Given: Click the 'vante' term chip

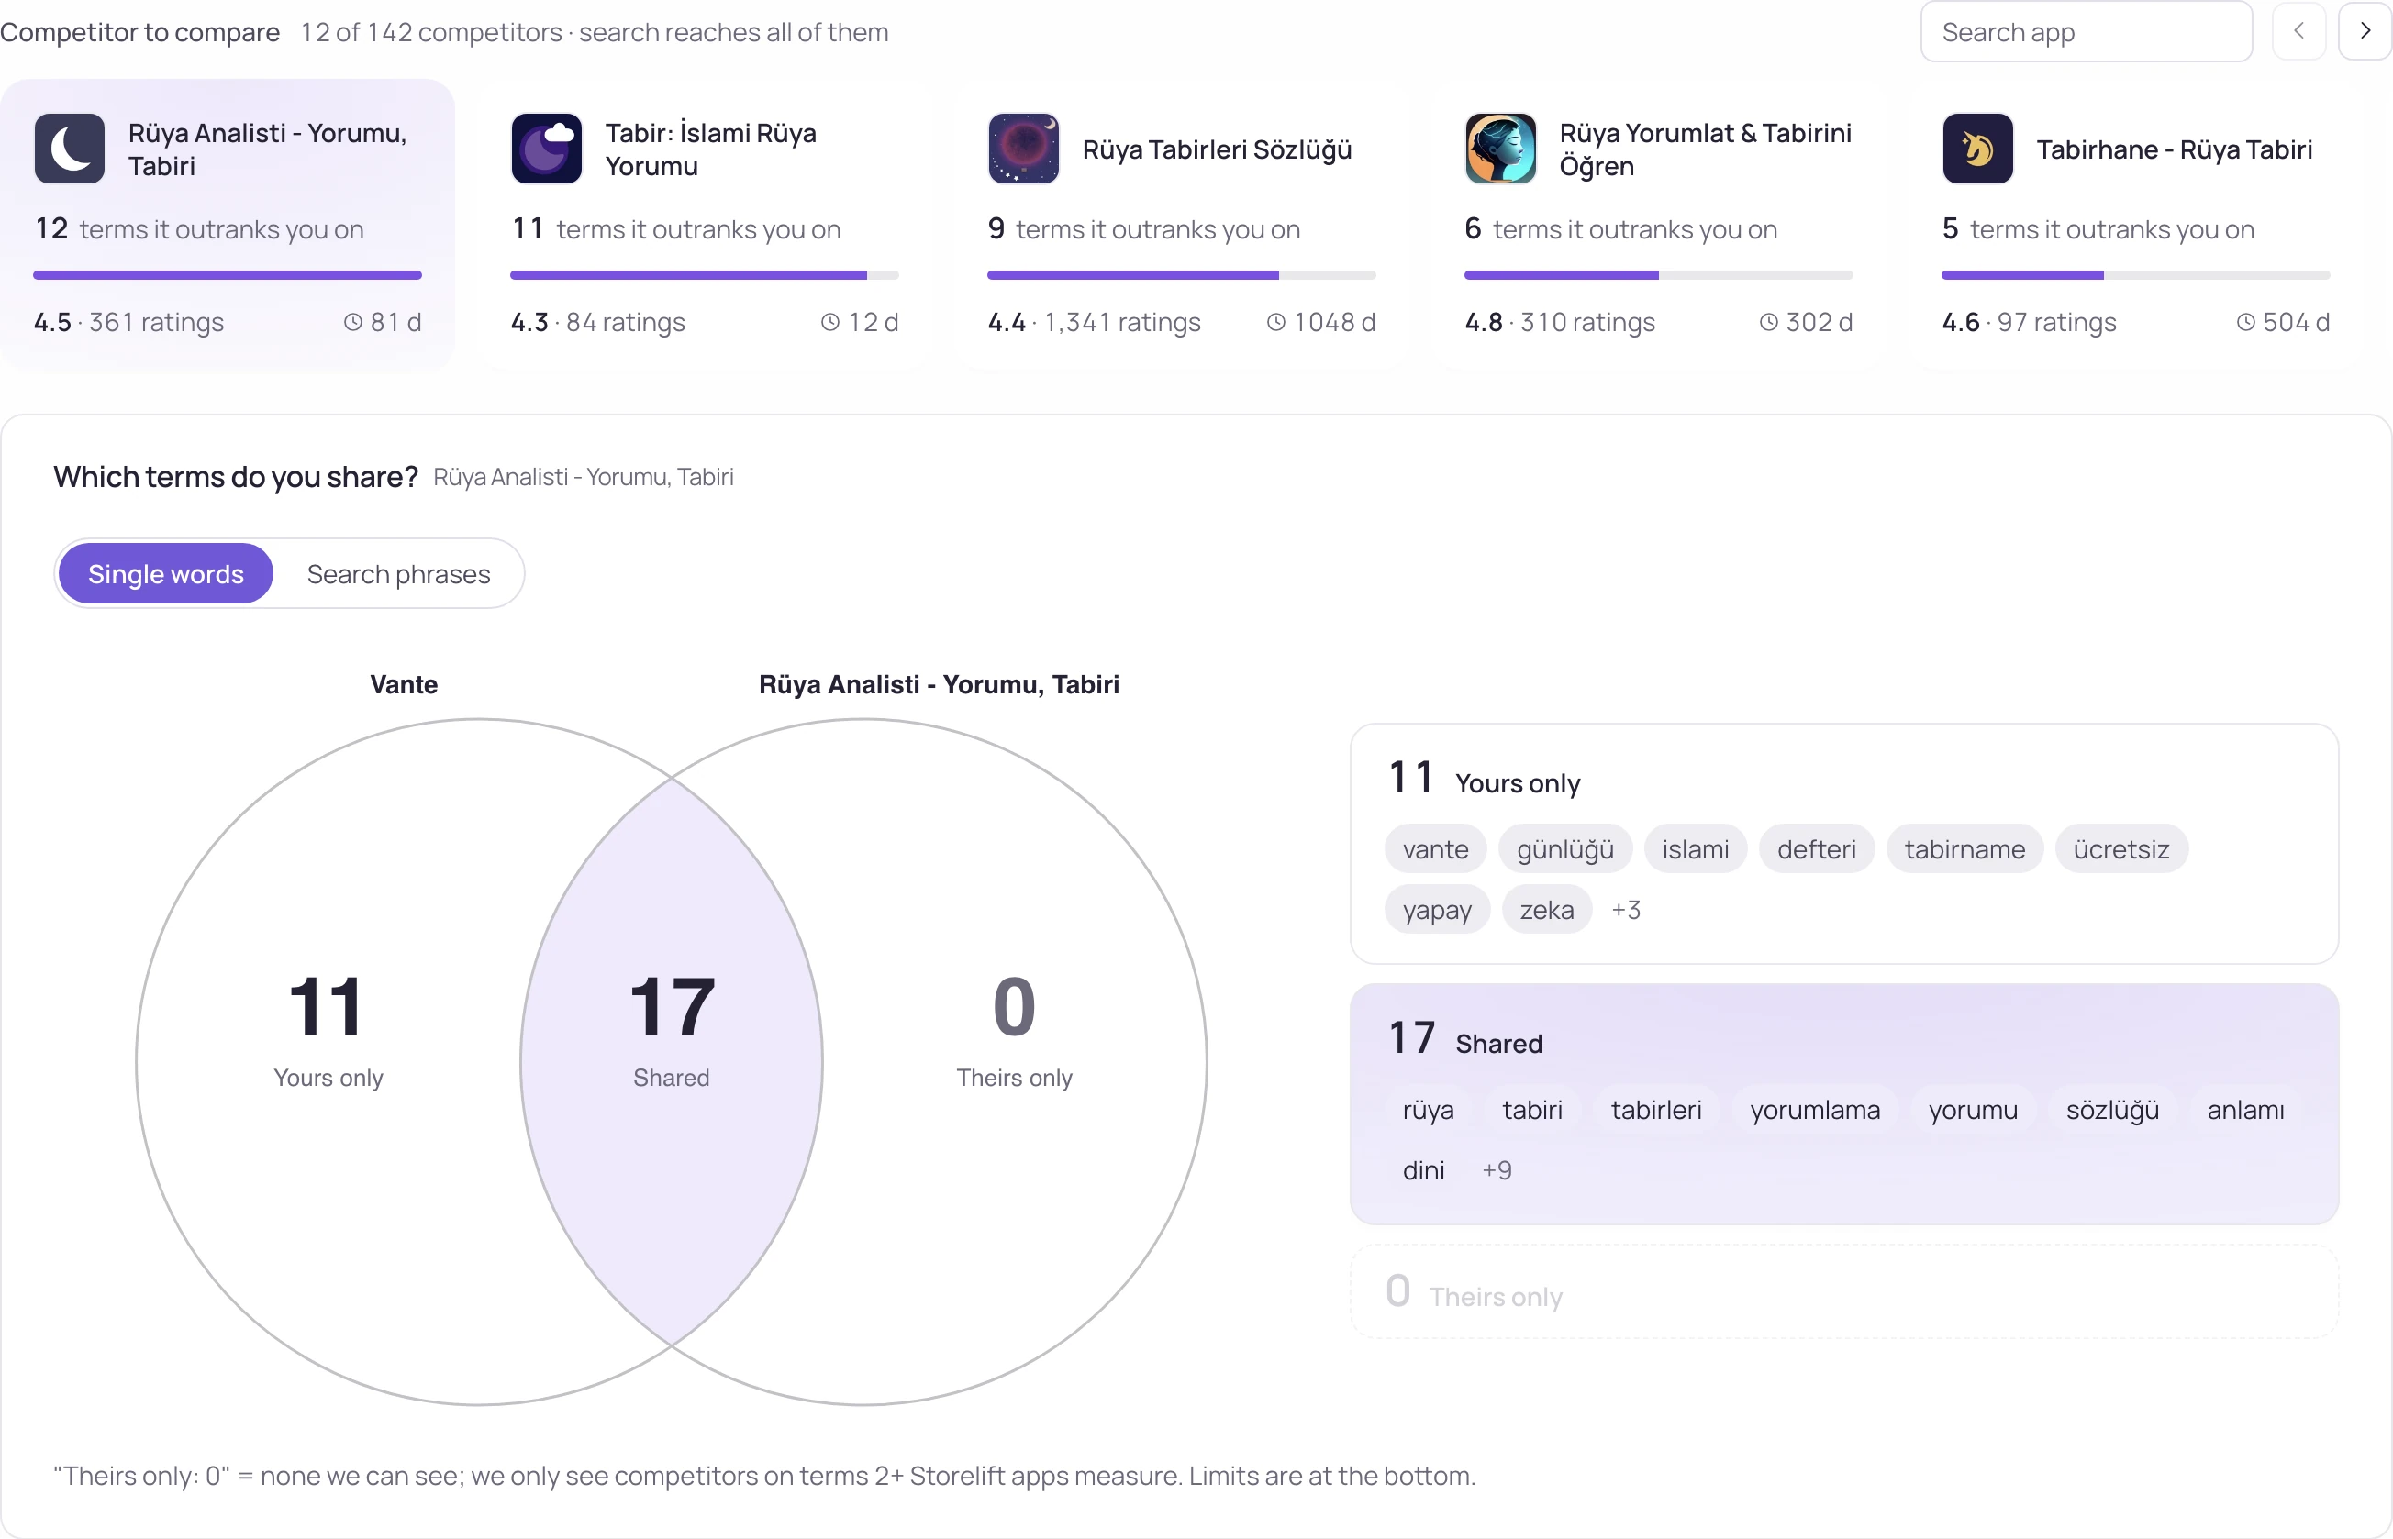Looking at the screenshot, I should point(1435,849).
